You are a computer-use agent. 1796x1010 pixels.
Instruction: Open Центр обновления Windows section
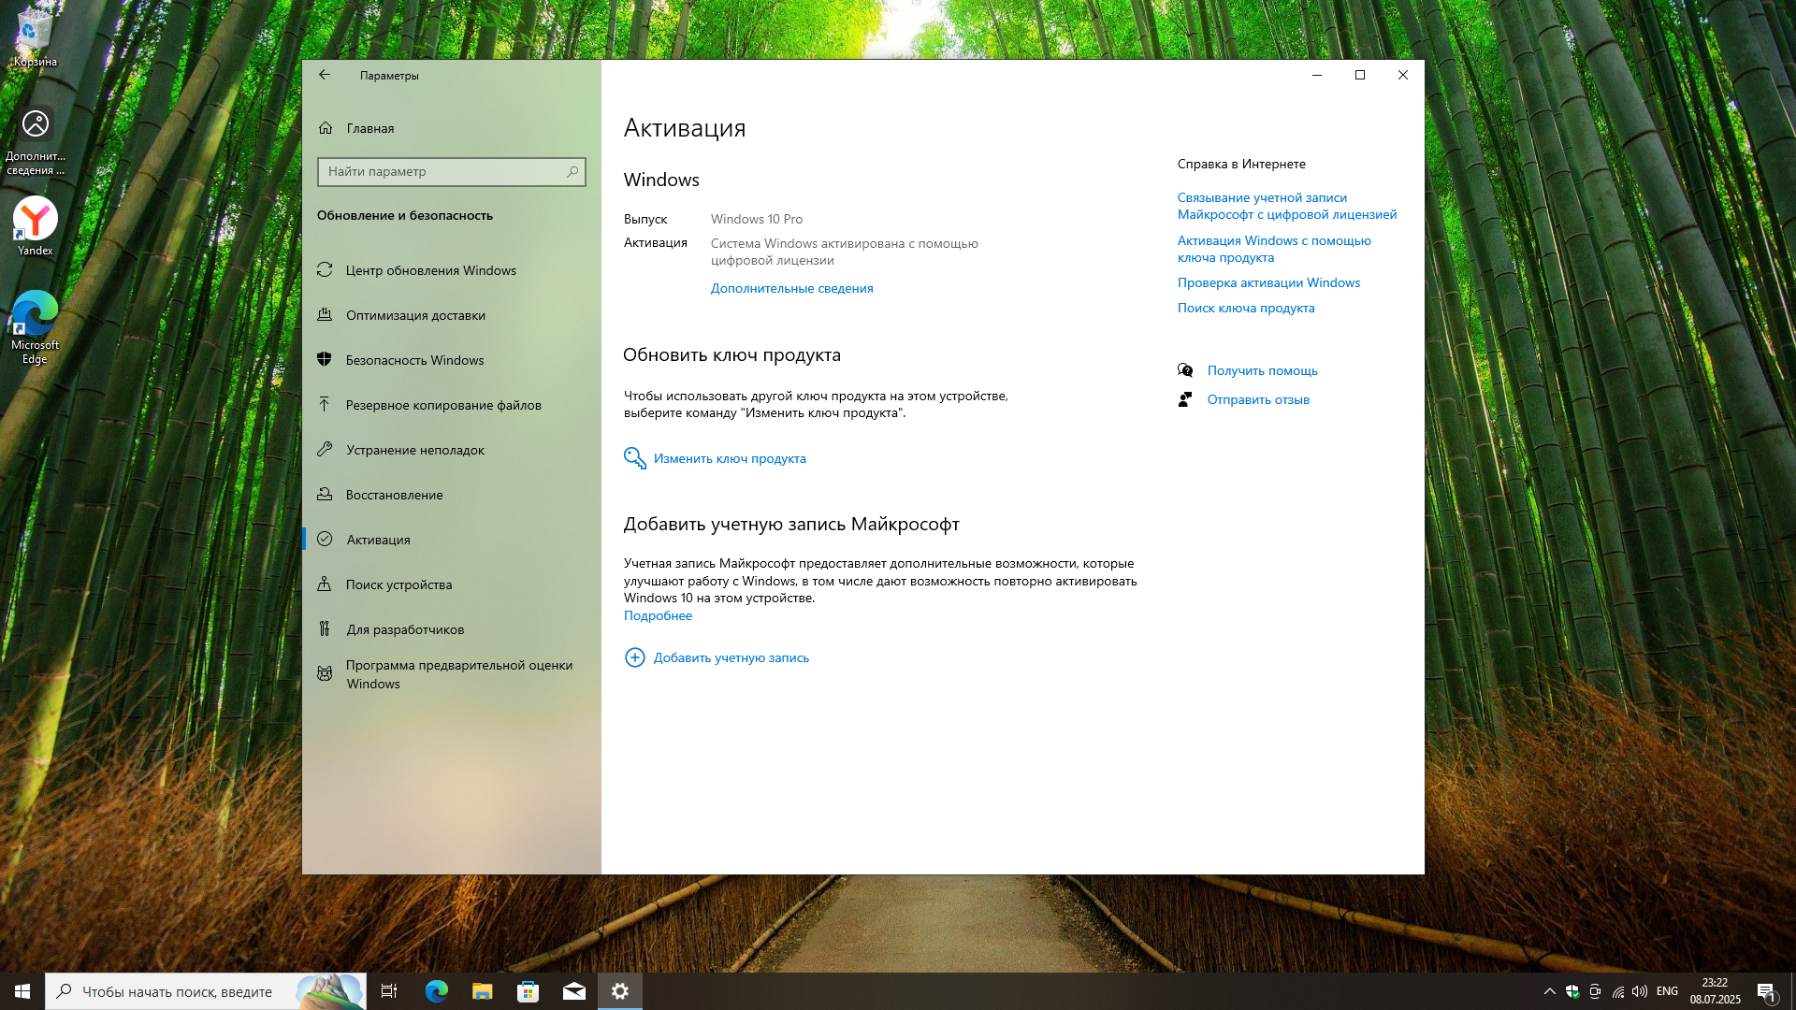pos(430,270)
